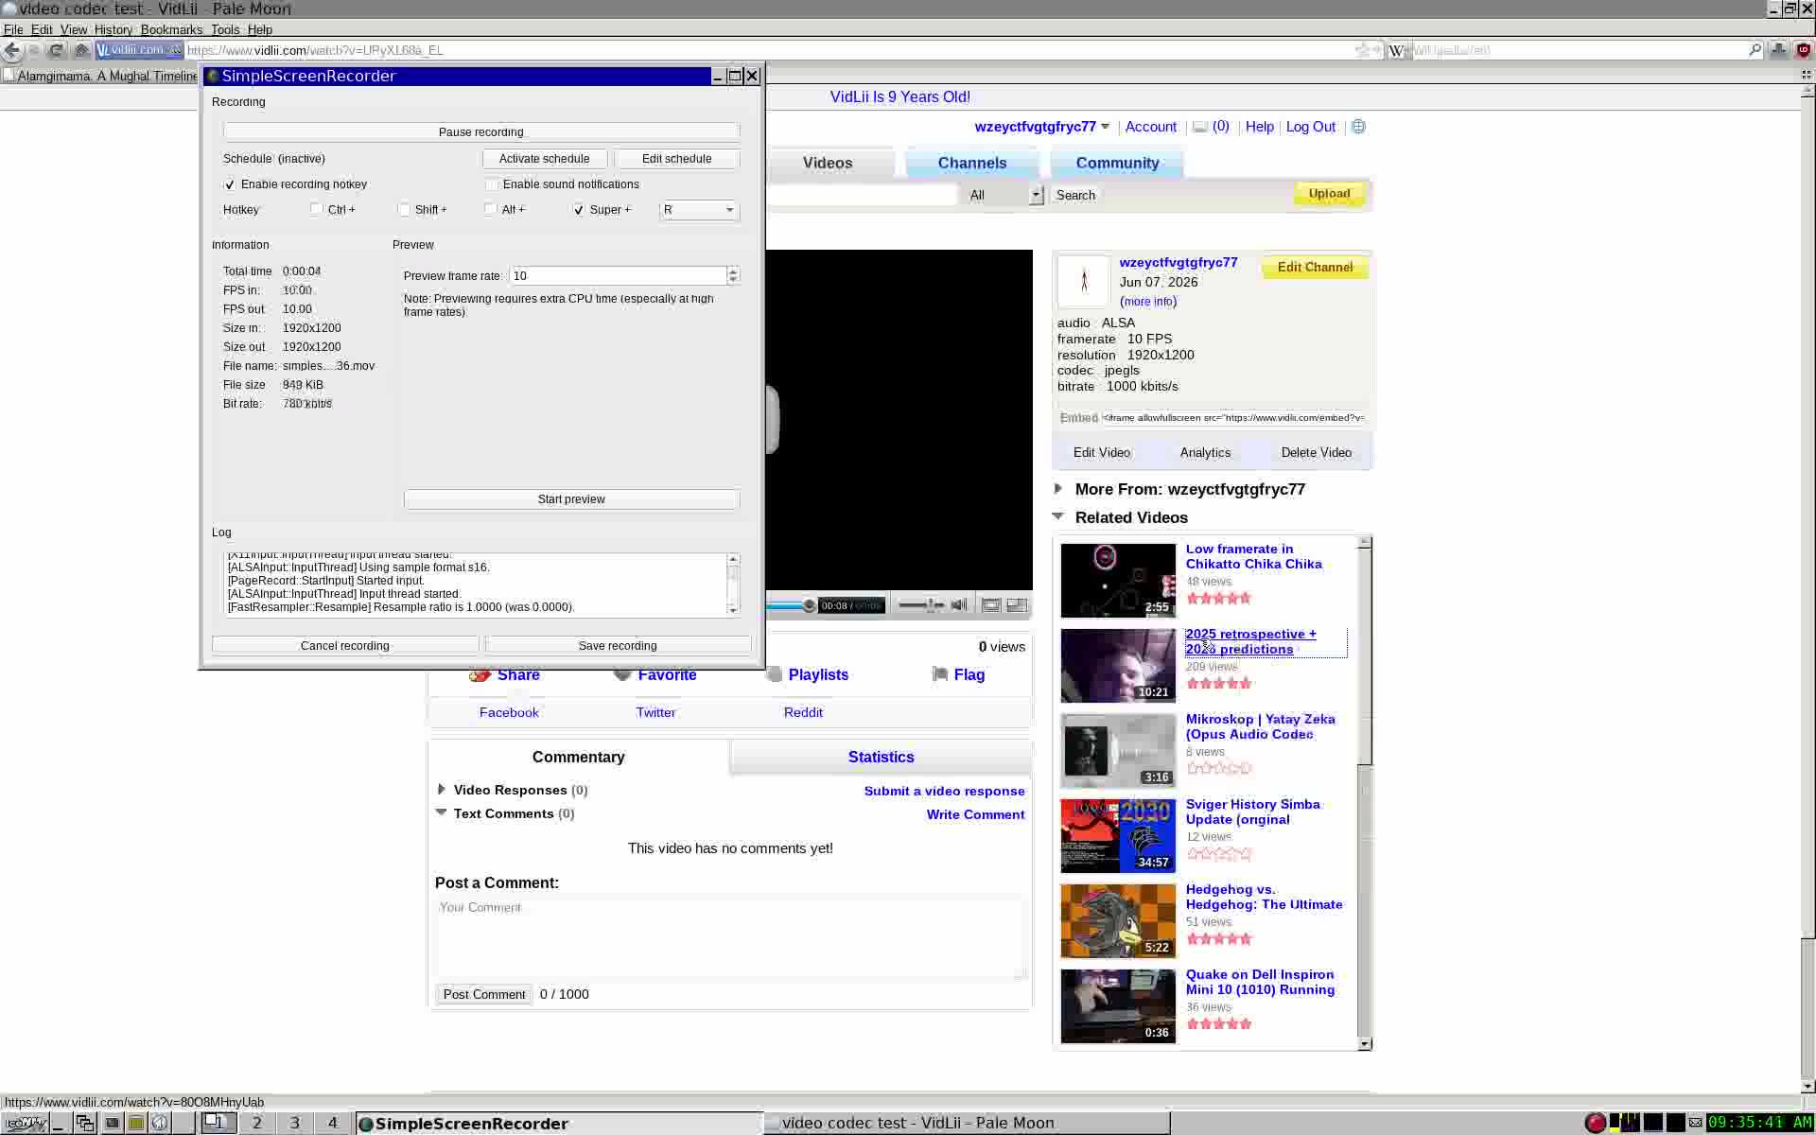The image size is (1816, 1135).
Task: Expand More From: wzeyctfvgtgfryc77 section
Action: pos(1058,489)
